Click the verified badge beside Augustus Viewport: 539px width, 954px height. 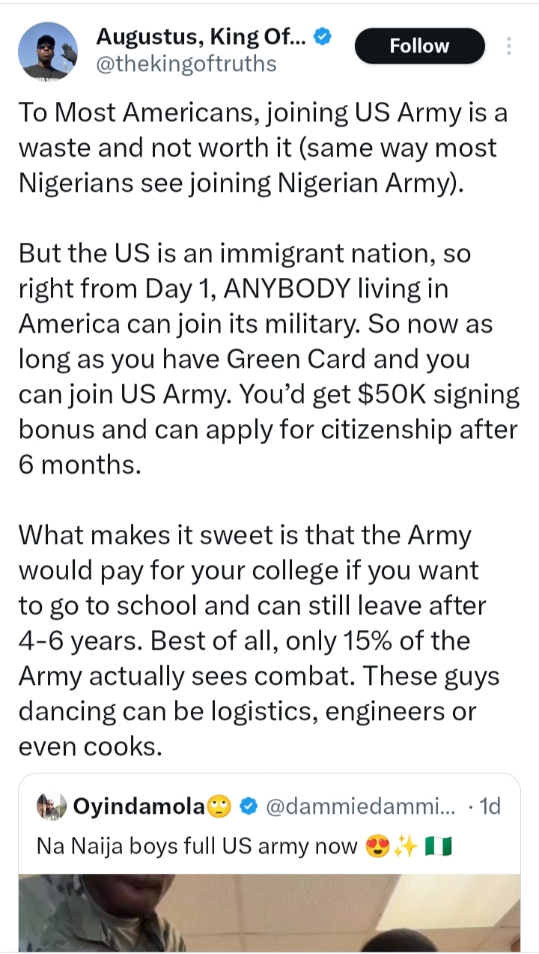point(323,35)
